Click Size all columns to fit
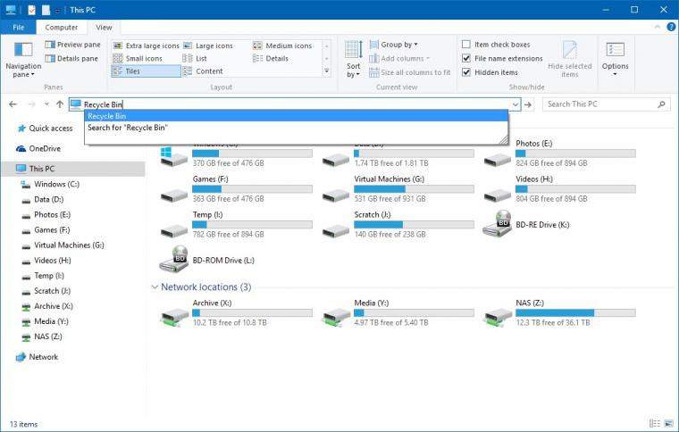This screenshot has height=432, width=679. [x=410, y=72]
